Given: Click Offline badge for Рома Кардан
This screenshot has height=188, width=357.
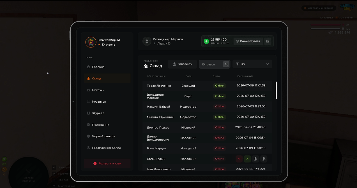Looking at the screenshot, I should [219, 148].
